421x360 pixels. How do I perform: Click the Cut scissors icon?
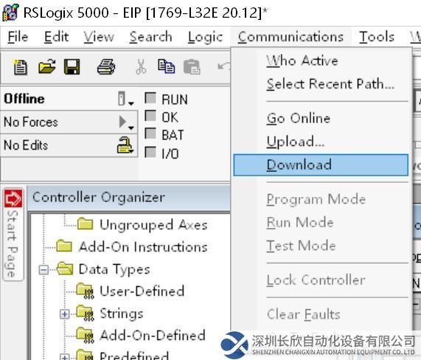coord(141,67)
